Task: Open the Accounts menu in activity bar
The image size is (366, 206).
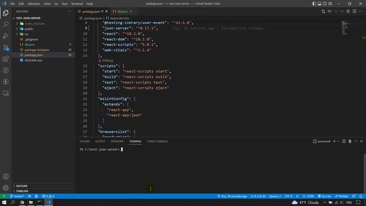Action: (6, 176)
